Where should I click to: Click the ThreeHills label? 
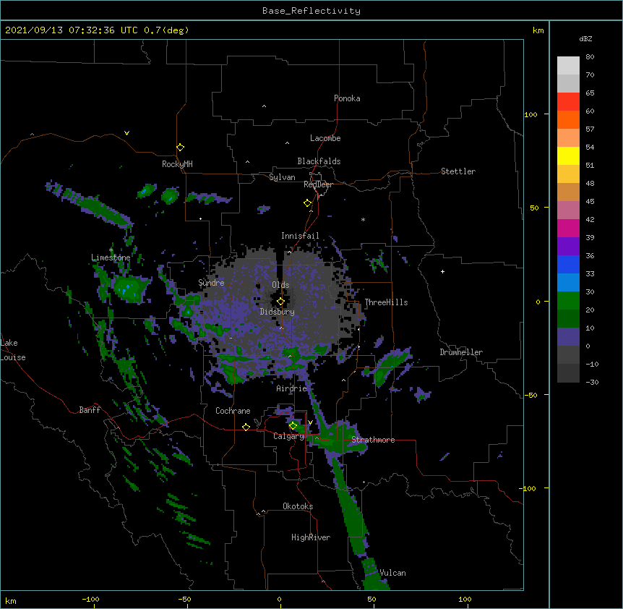386,302
